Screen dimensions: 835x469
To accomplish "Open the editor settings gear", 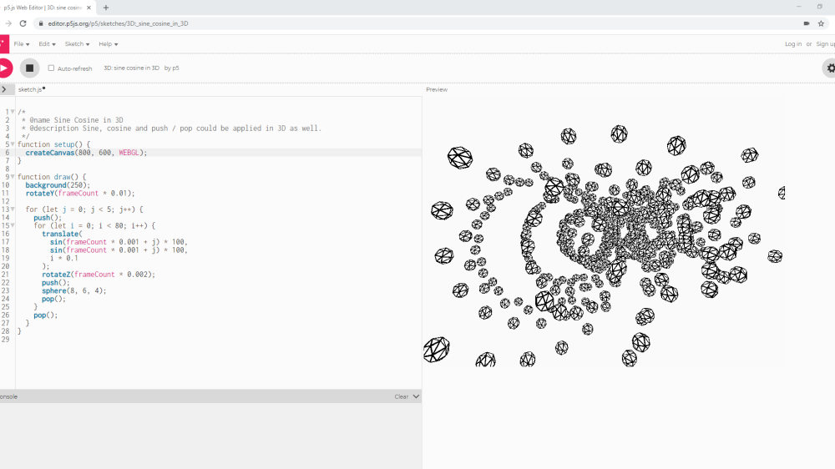I will 829,68.
